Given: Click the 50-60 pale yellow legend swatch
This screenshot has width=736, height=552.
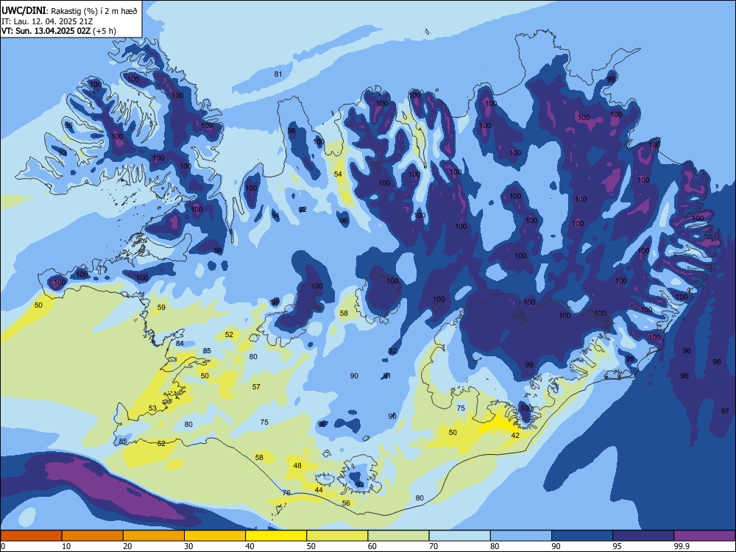Looking at the screenshot, I should 337,536.
